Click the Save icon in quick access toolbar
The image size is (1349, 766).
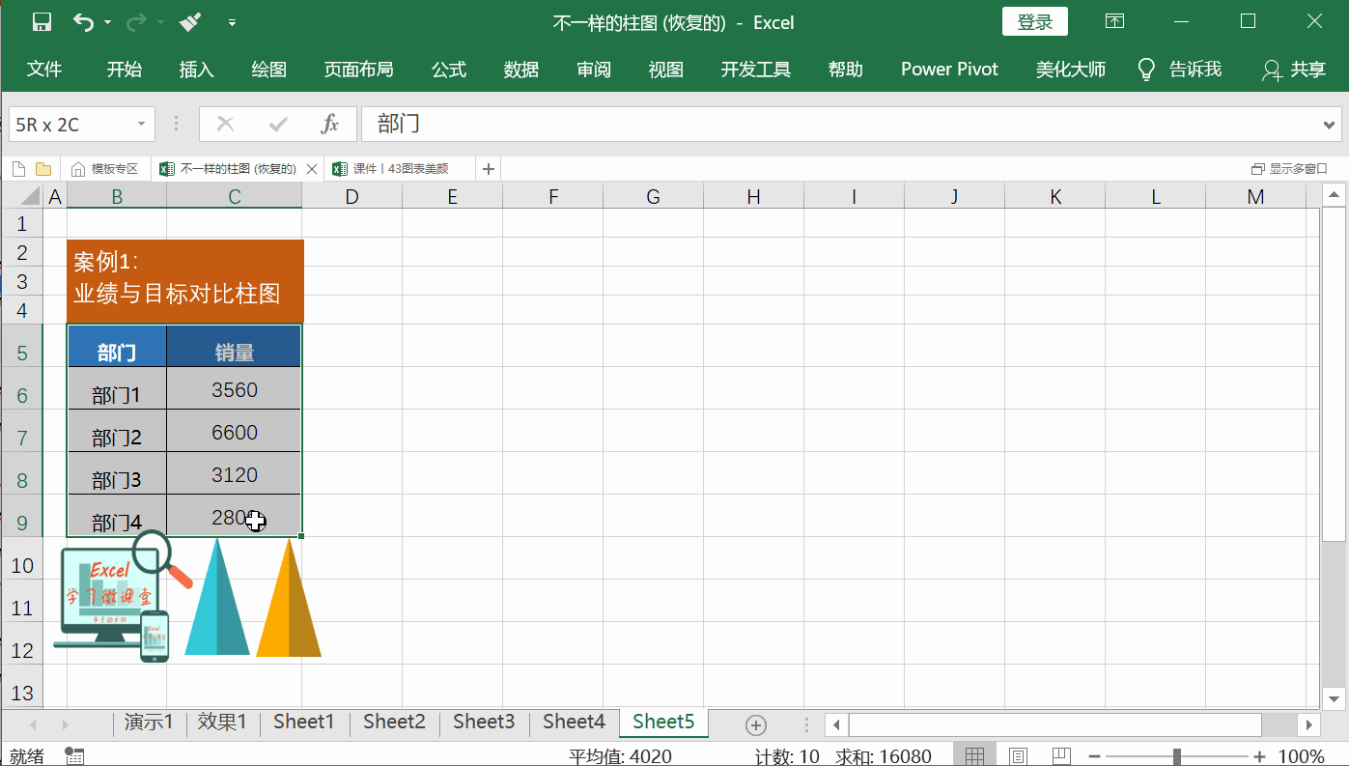(x=42, y=22)
